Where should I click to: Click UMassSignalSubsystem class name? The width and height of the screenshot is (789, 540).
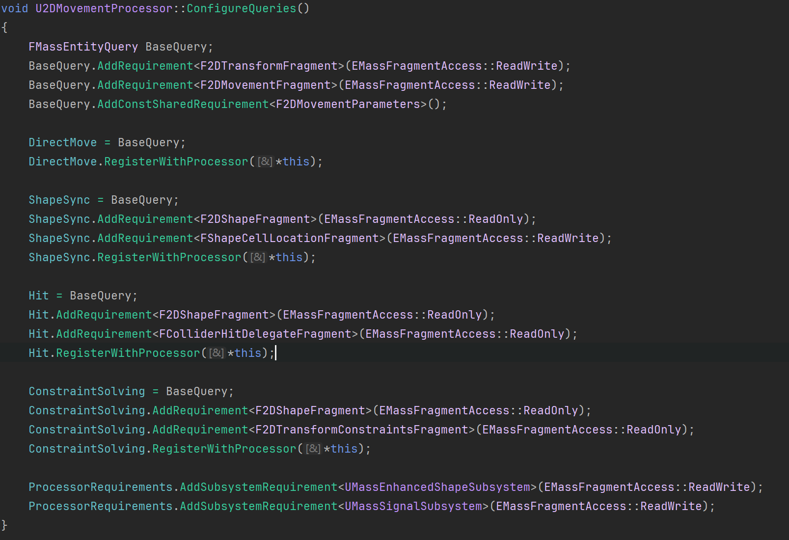tap(413, 506)
